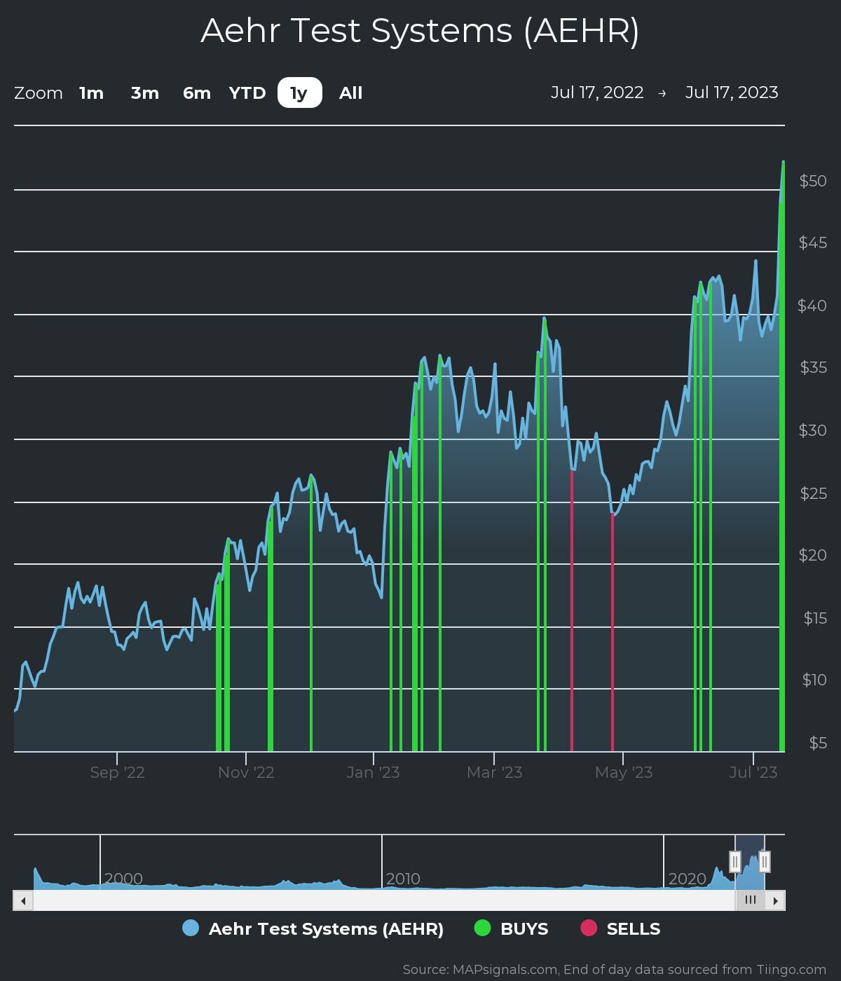841x981 pixels.
Task: Click the Zoom label text
Action: pyautogui.click(x=39, y=93)
